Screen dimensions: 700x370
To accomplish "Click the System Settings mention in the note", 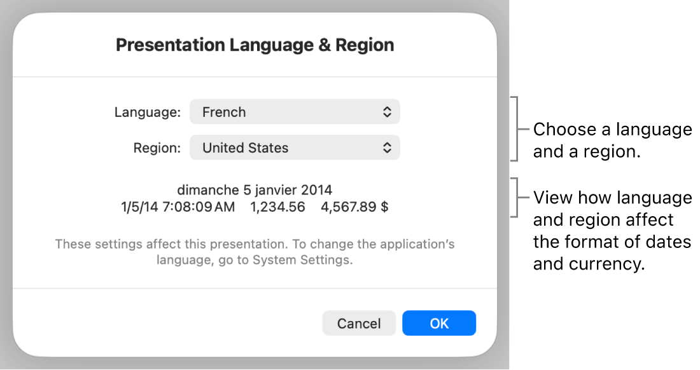I will point(293,259).
